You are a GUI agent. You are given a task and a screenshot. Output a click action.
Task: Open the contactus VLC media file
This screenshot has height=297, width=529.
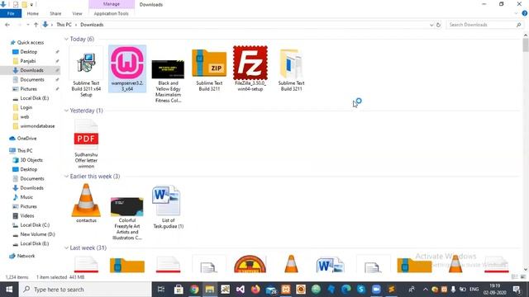pyautogui.click(x=86, y=203)
